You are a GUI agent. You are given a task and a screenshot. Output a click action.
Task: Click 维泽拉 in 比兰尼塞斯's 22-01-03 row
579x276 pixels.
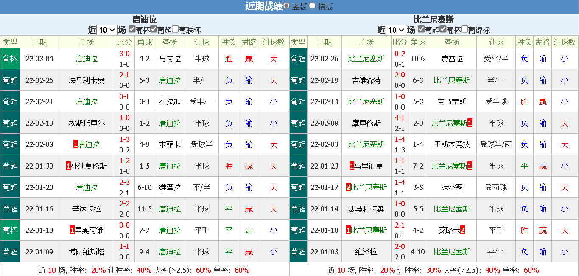tap(366, 252)
